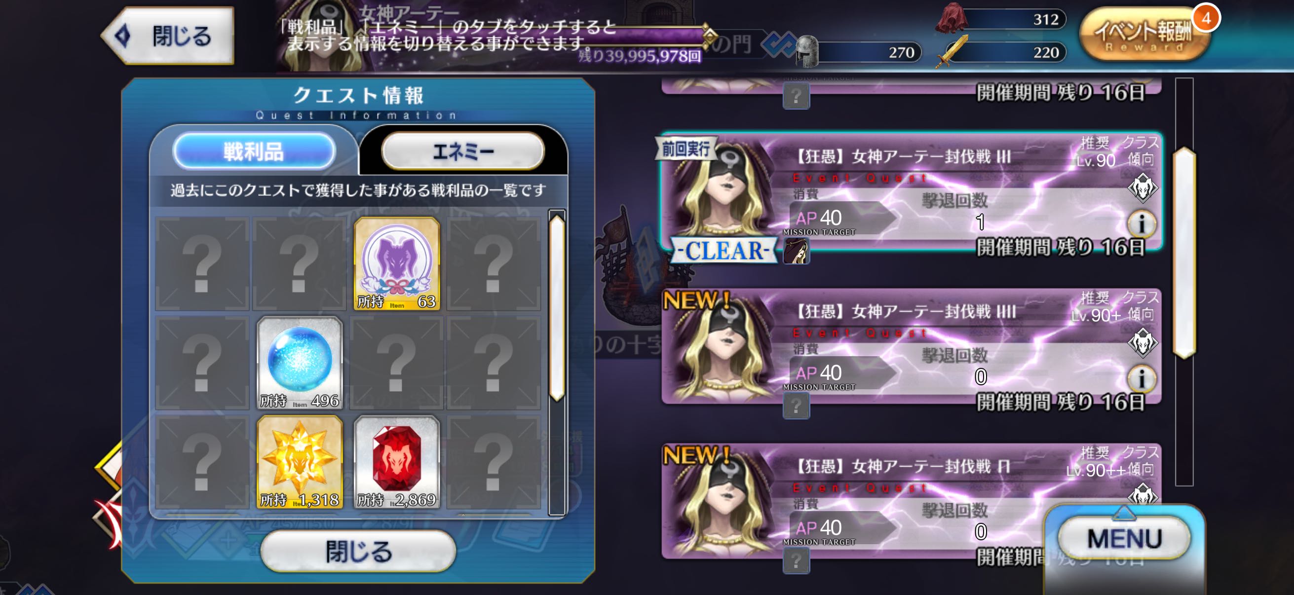Click the loot list scrollbar handle
Viewport: 1294px width, 595px height.
pyautogui.click(x=557, y=307)
